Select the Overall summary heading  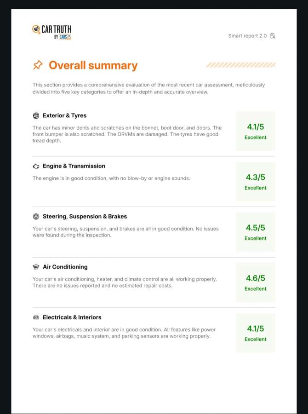pyautogui.click(x=93, y=65)
